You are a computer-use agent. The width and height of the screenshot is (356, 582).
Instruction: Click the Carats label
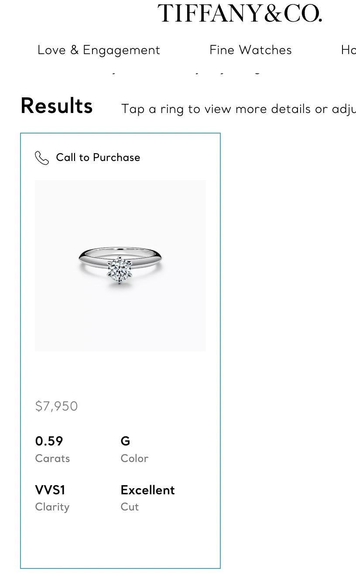52,459
